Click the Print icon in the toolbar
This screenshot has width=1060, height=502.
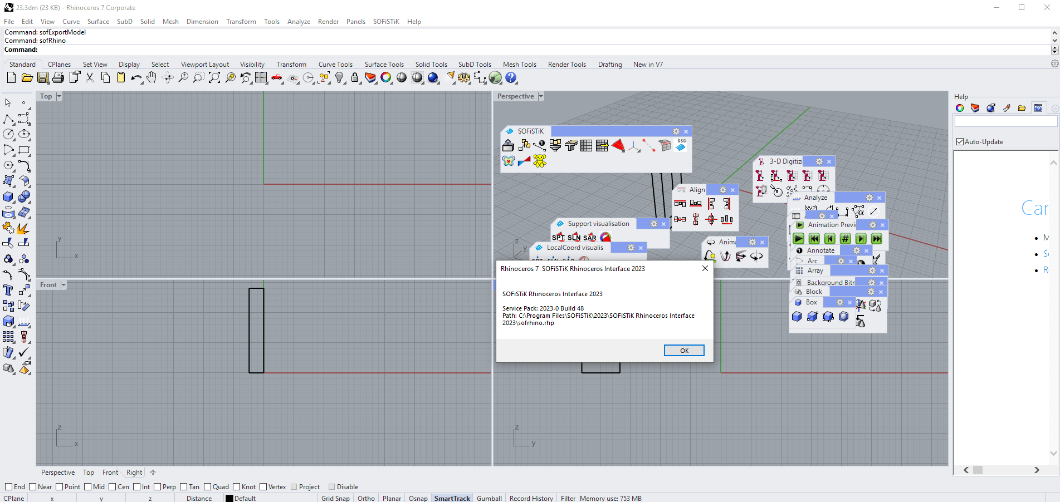(x=58, y=78)
